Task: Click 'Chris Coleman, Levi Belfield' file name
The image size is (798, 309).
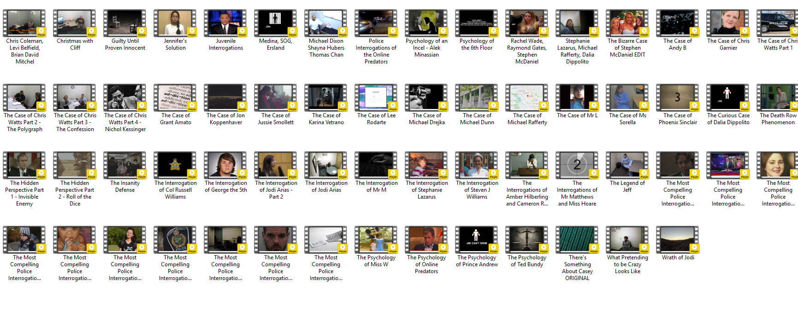Action: tap(24, 51)
